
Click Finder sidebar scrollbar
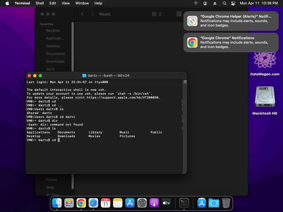(73, 47)
